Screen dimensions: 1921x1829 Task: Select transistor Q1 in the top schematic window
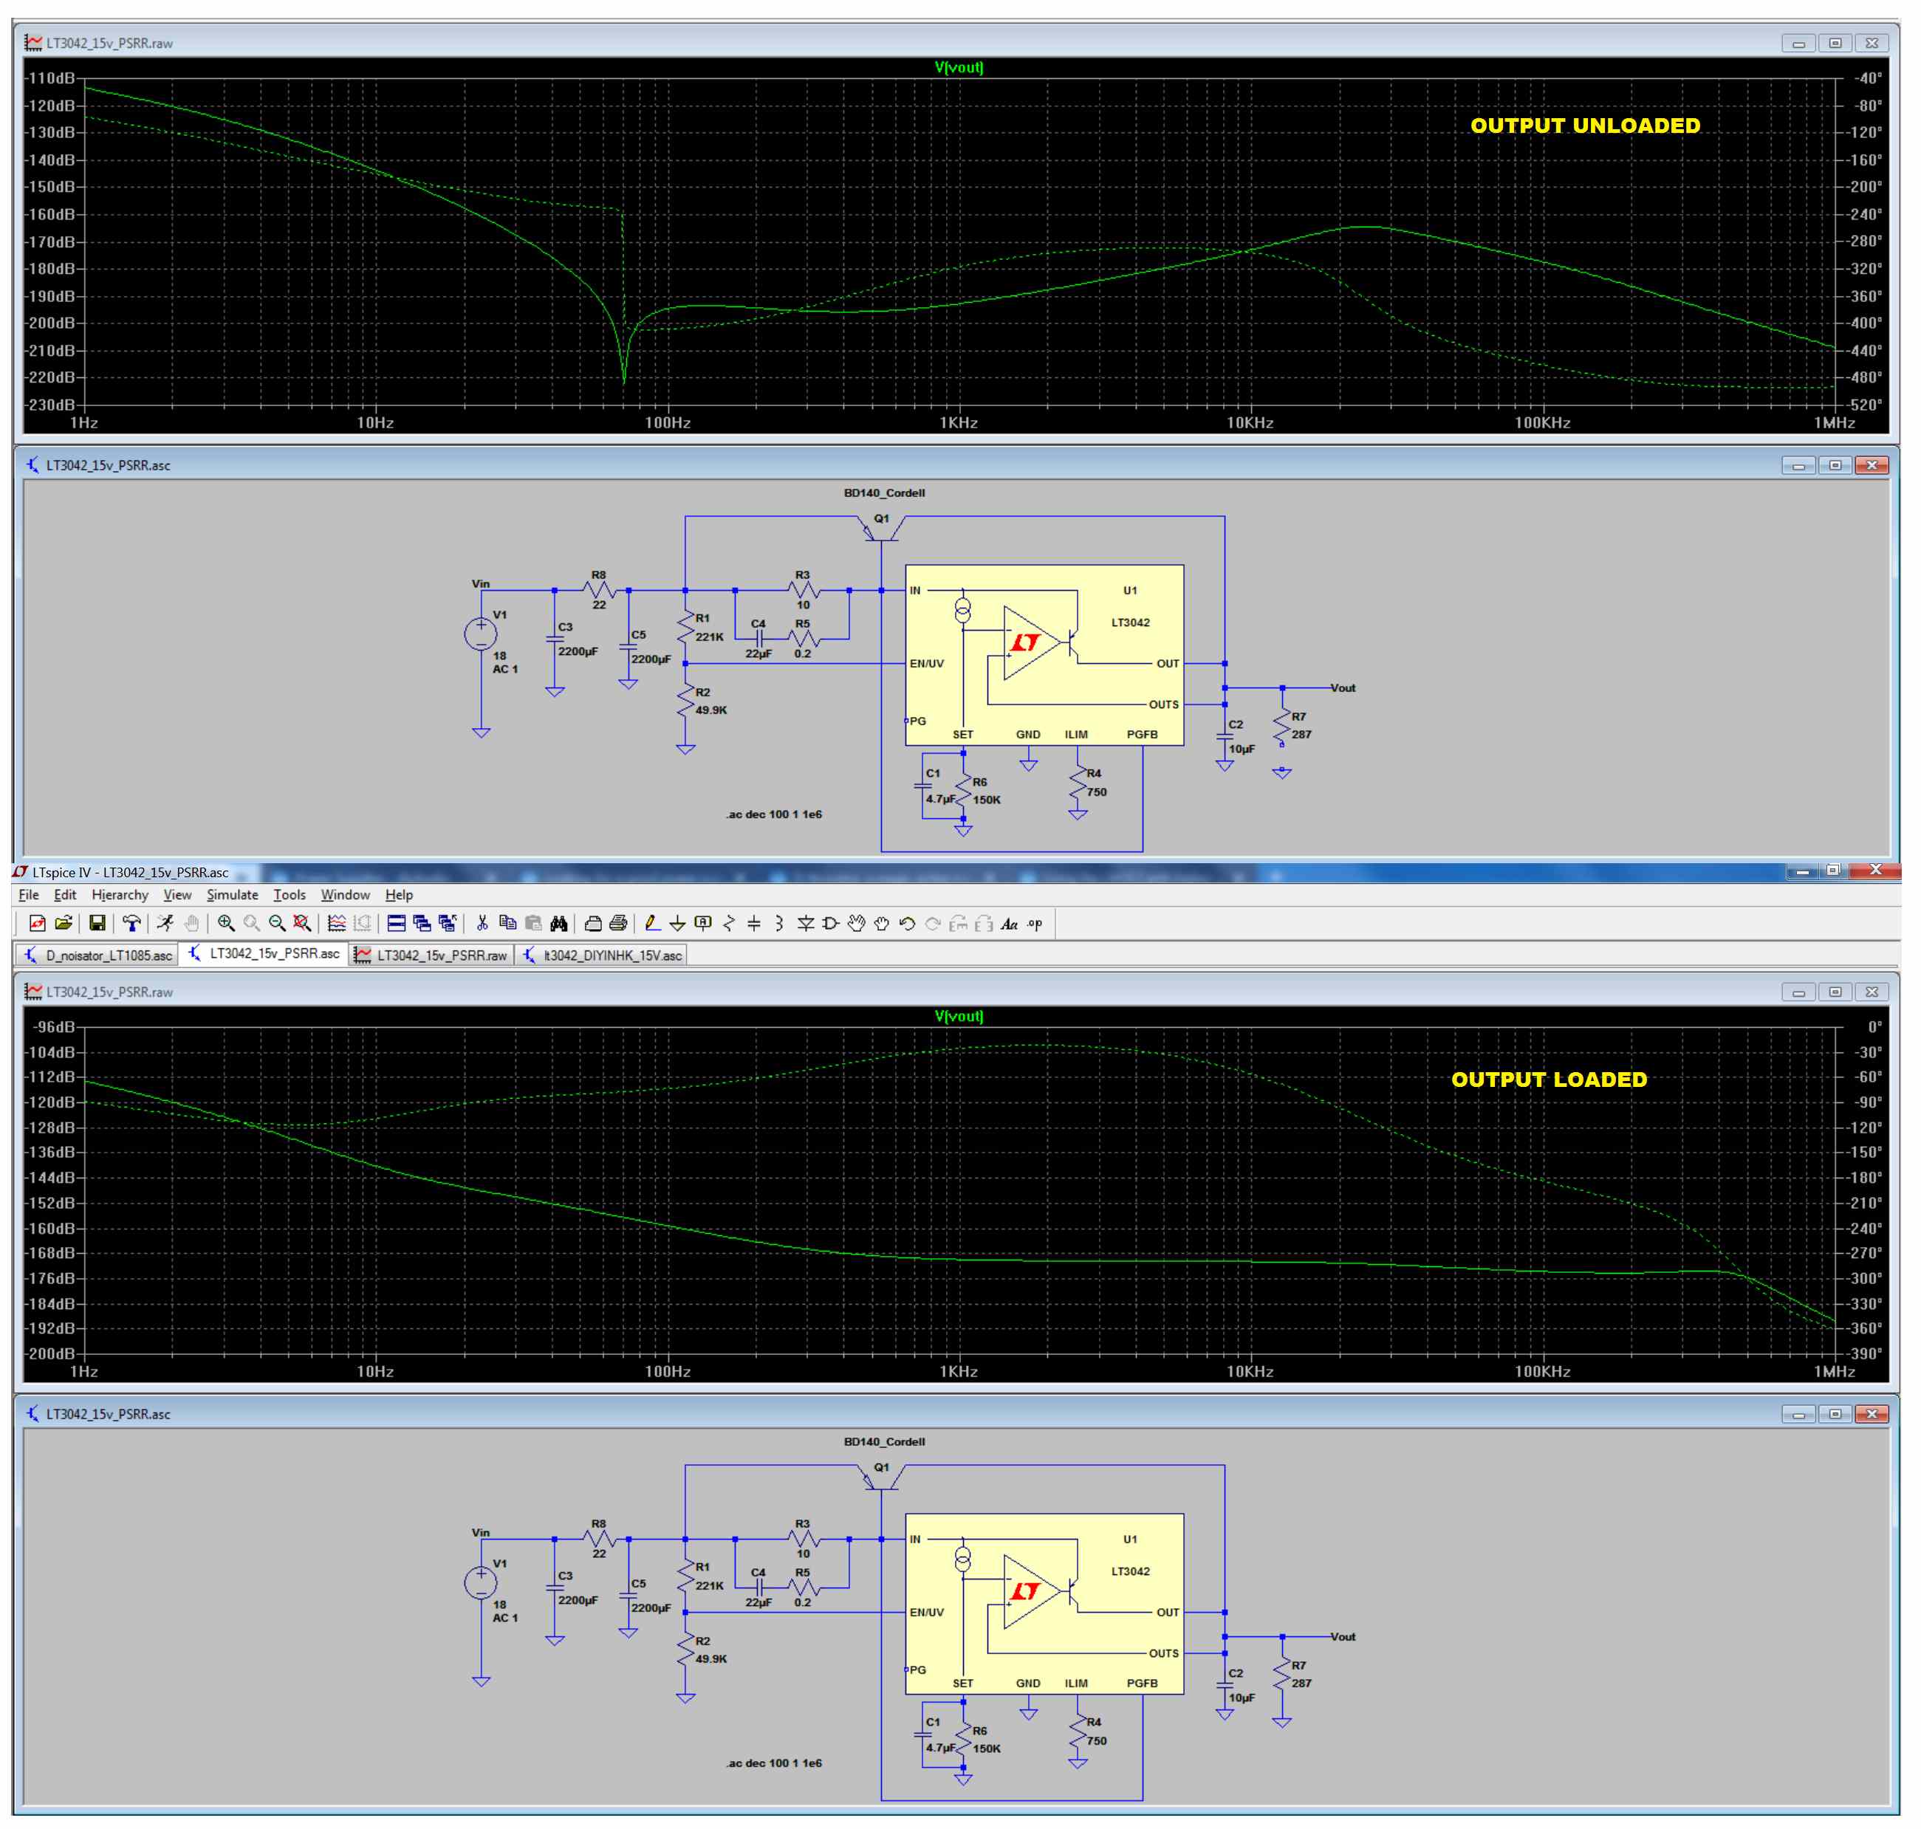point(882,529)
